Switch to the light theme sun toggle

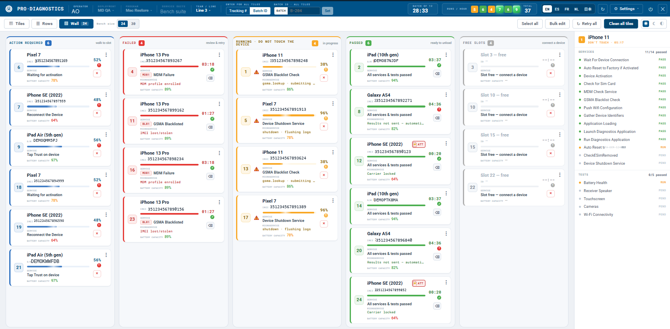pyautogui.click(x=646, y=24)
